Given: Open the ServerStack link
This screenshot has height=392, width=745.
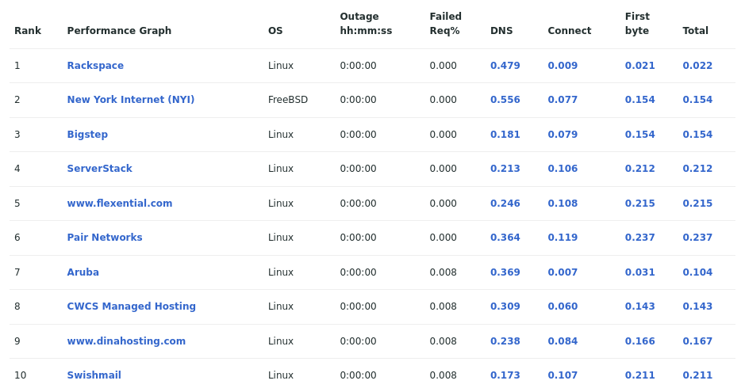Looking at the screenshot, I should coord(99,168).
